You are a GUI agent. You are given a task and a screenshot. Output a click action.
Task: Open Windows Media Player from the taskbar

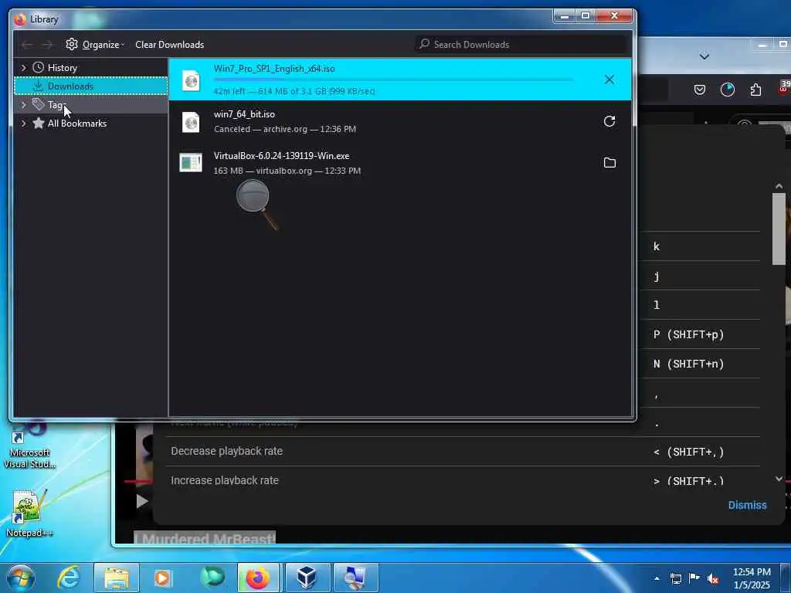[x=162, y=578]
